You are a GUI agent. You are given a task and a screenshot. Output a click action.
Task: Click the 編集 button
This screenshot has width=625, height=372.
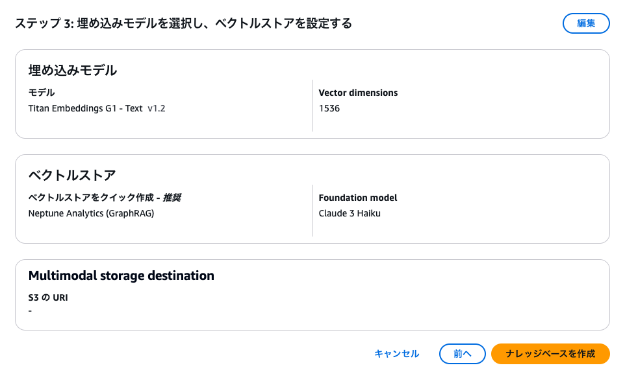pyautogui.click(x=586, y=23)
